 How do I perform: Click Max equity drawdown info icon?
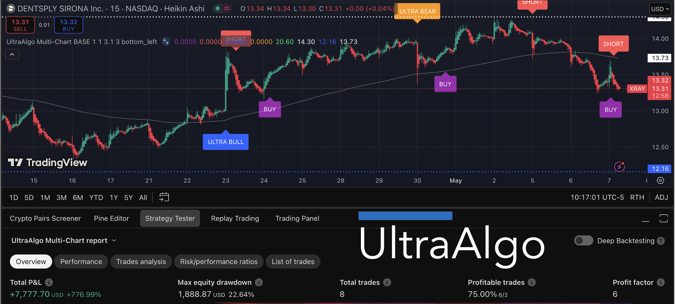tap(259, 282)
